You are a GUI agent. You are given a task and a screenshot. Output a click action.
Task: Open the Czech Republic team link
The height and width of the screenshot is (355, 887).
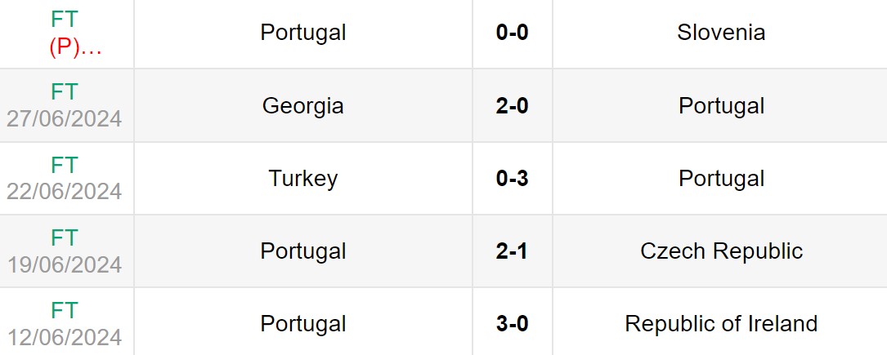click(721, 251)
